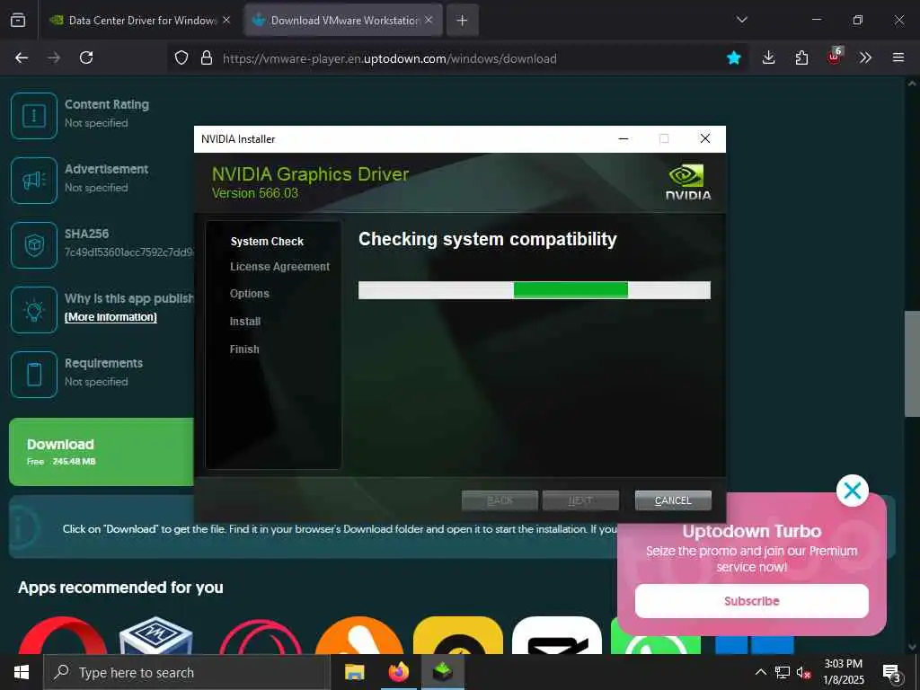920x690 pixels.
Task: Open File Explorer from taskbar
Action: [354, 672]
